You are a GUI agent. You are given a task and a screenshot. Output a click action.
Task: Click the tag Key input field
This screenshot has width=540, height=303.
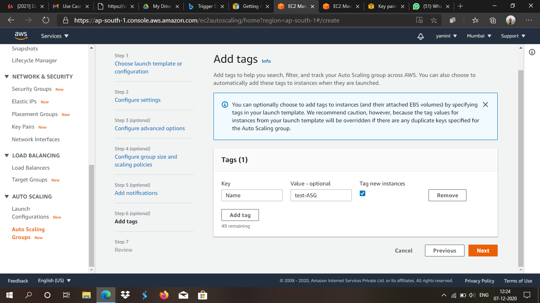pyautogui.click(x=252, y=195)
